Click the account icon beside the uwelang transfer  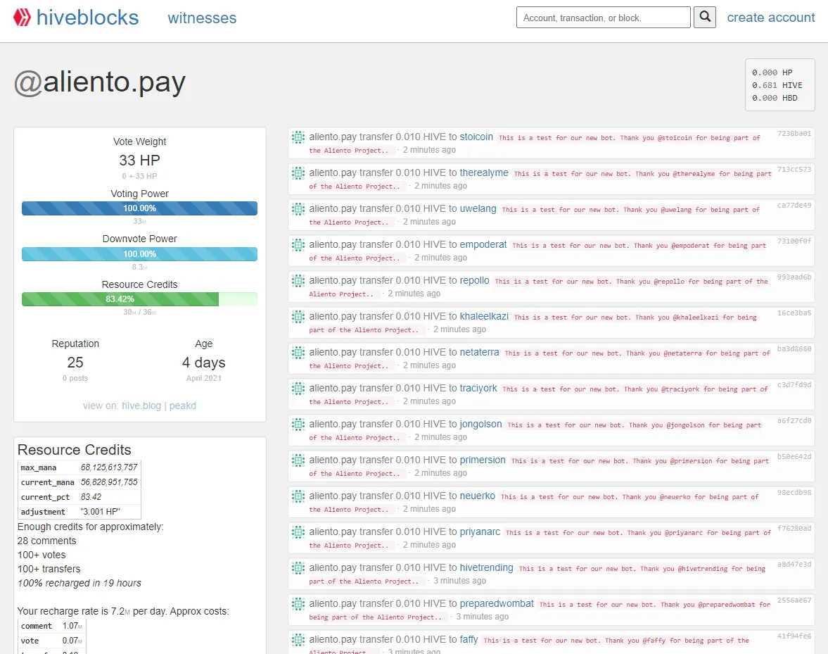pos(298,209)
